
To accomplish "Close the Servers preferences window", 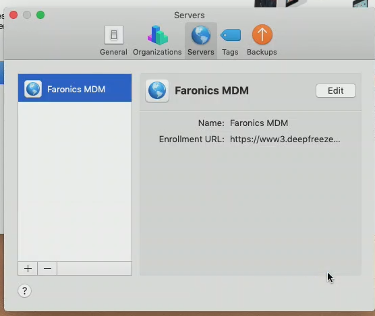I will [13, 15].
